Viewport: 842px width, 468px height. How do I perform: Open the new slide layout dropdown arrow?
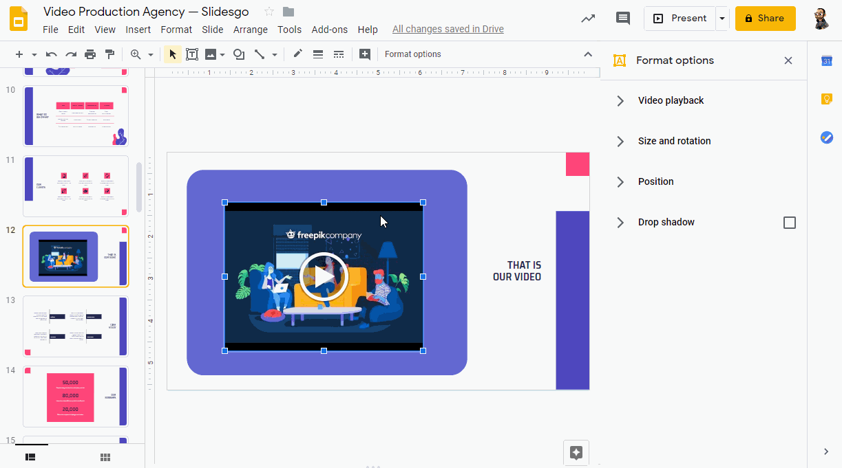(34, 55)
